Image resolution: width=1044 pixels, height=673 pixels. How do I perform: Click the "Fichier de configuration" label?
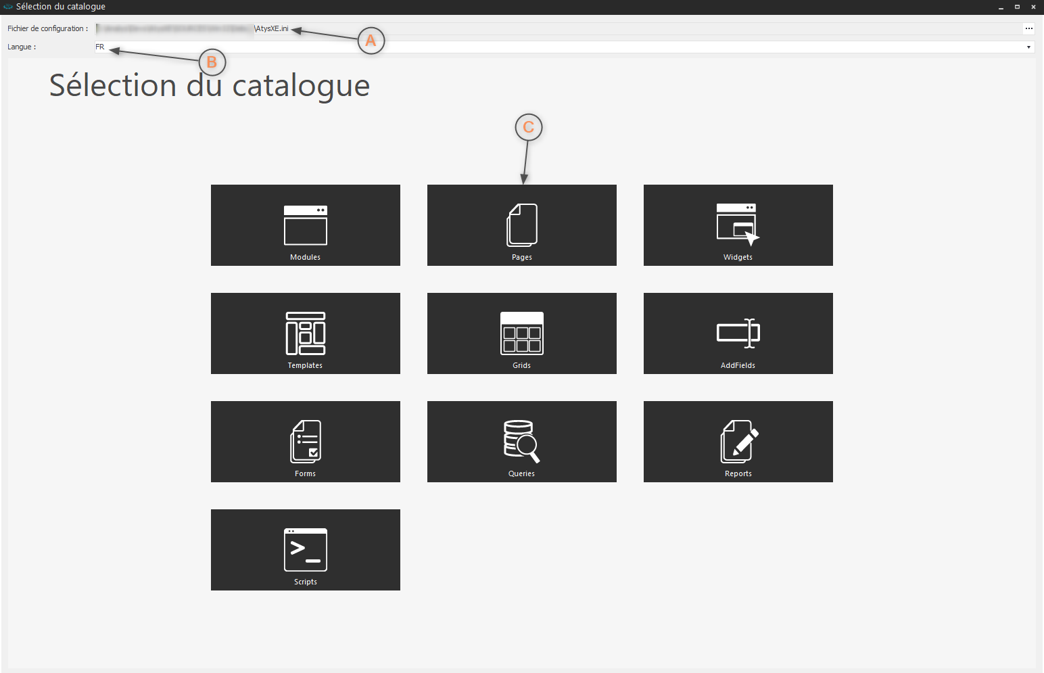click(47, 28)
